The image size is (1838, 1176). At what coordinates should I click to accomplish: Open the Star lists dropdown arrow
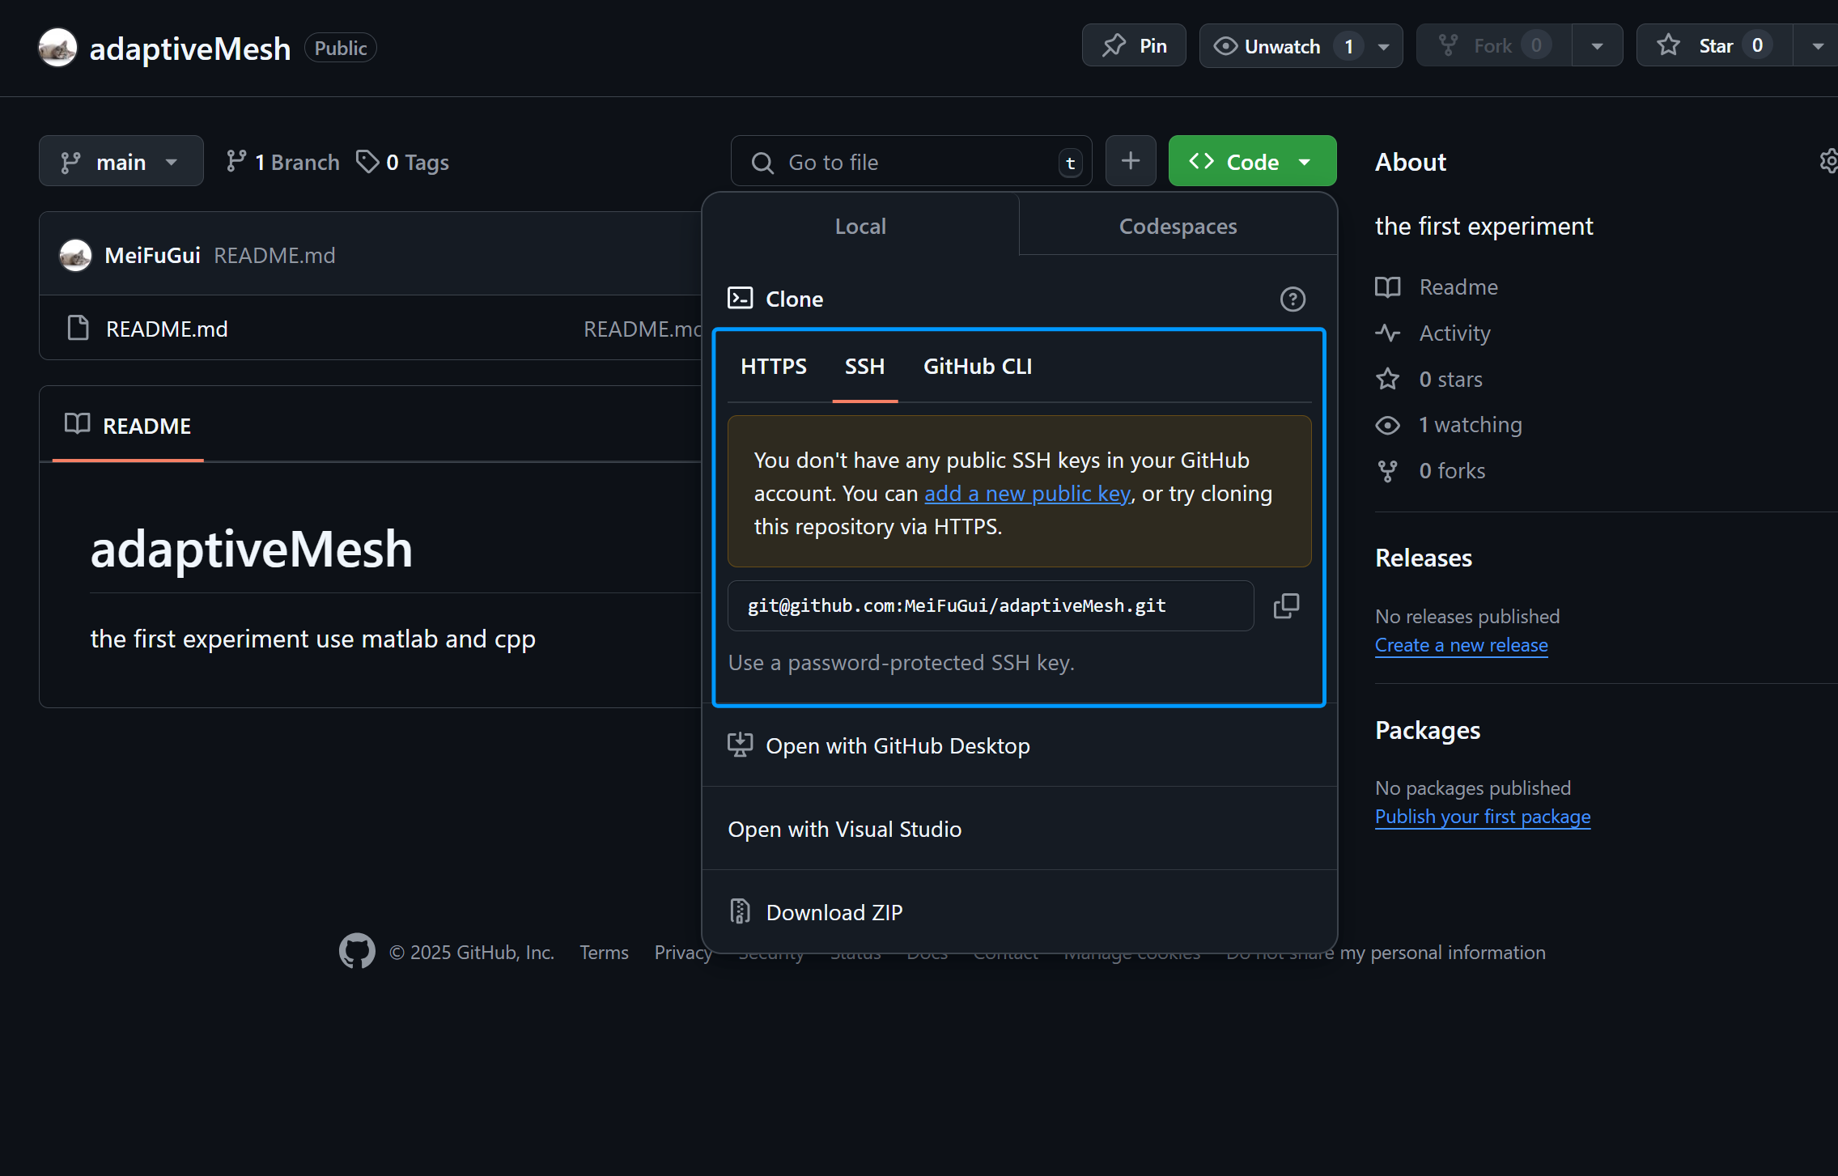1817,46
